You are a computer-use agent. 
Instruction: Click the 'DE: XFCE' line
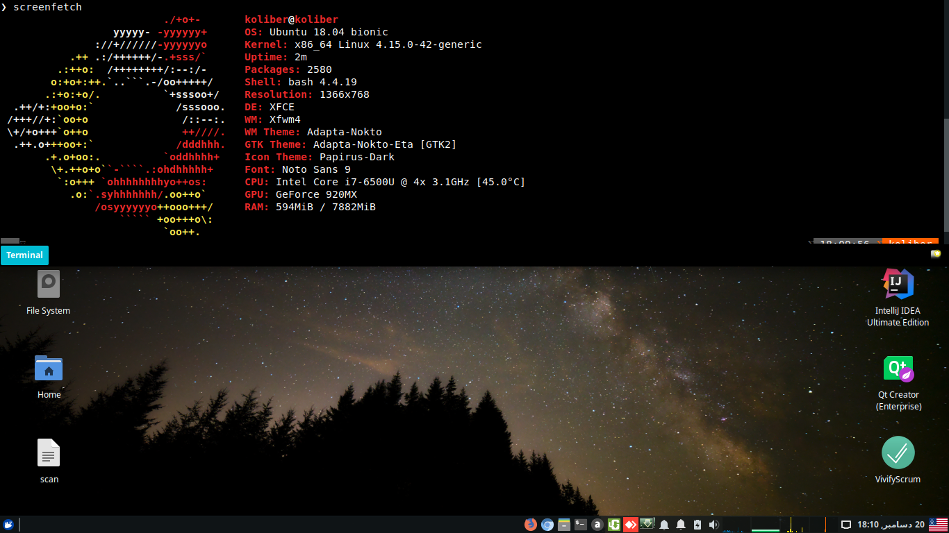270,107
